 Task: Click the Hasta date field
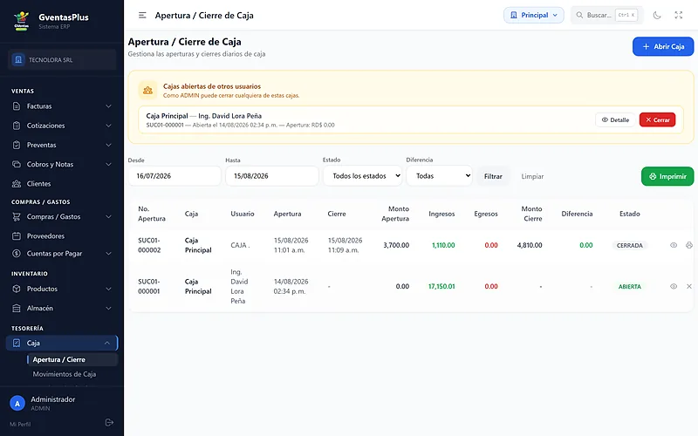tap(272, 176)
